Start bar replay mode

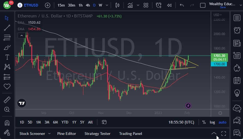[169, 5]
